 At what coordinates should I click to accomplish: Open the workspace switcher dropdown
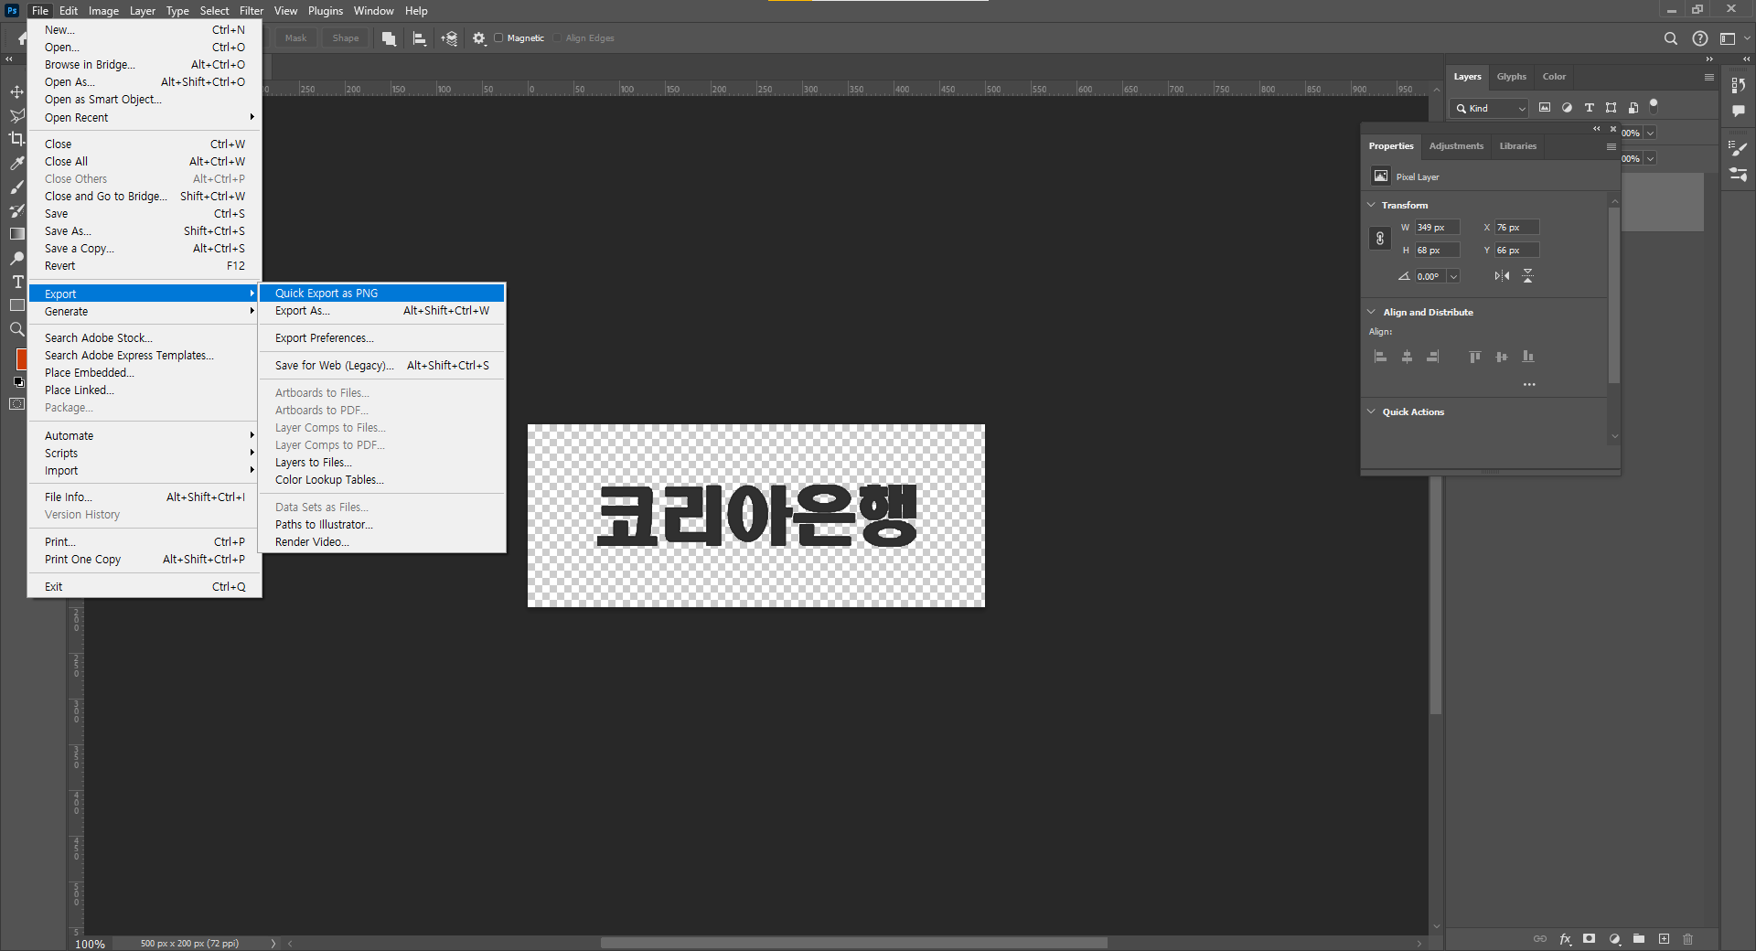[x=1733, y=38]
